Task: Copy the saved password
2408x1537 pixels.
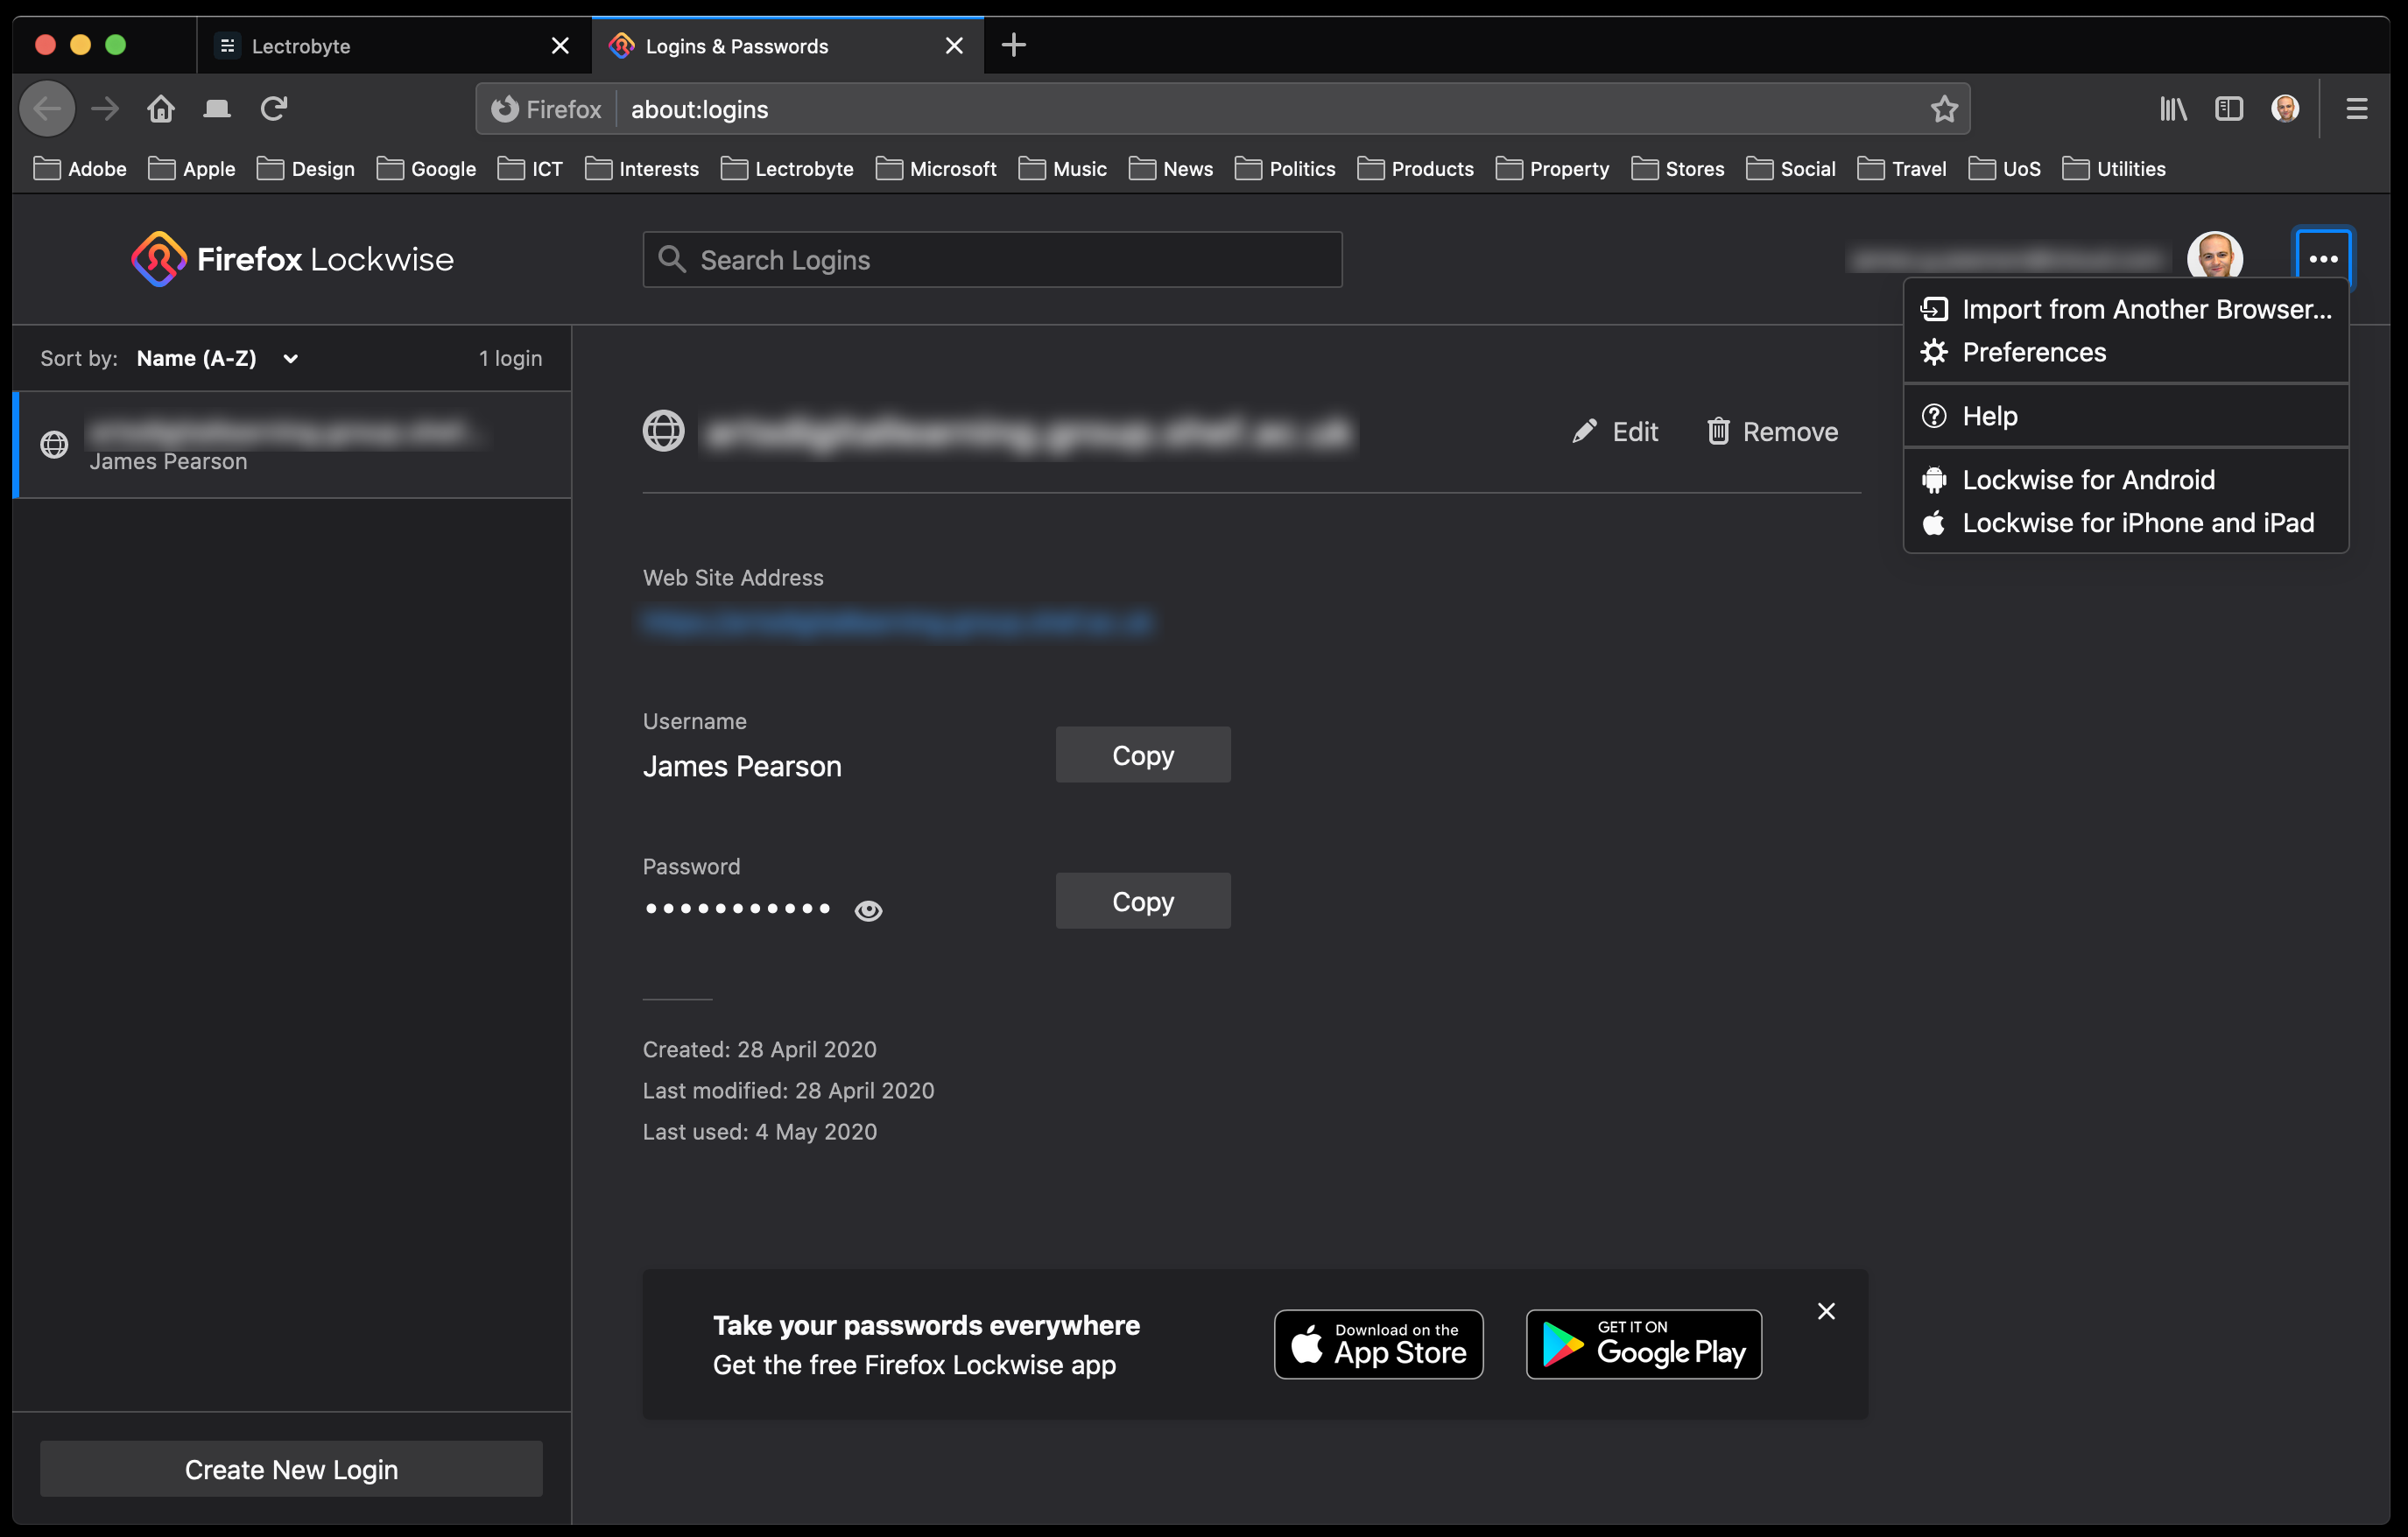Action: coord(1143,901)
